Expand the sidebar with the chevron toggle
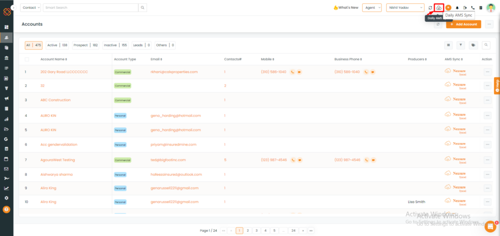Viewport: 500px width, 236px height. point(13,7)
